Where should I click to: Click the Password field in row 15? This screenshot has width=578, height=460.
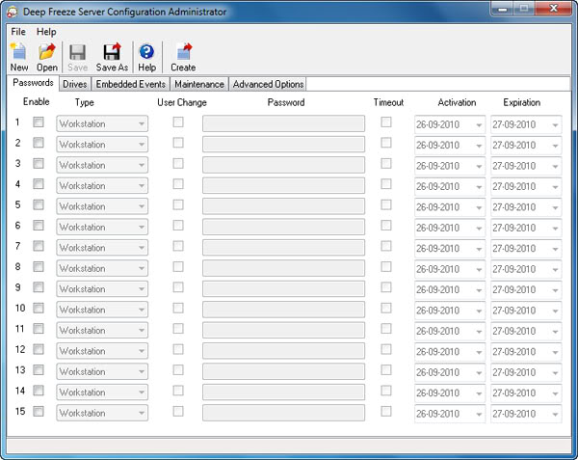[283, 413]
